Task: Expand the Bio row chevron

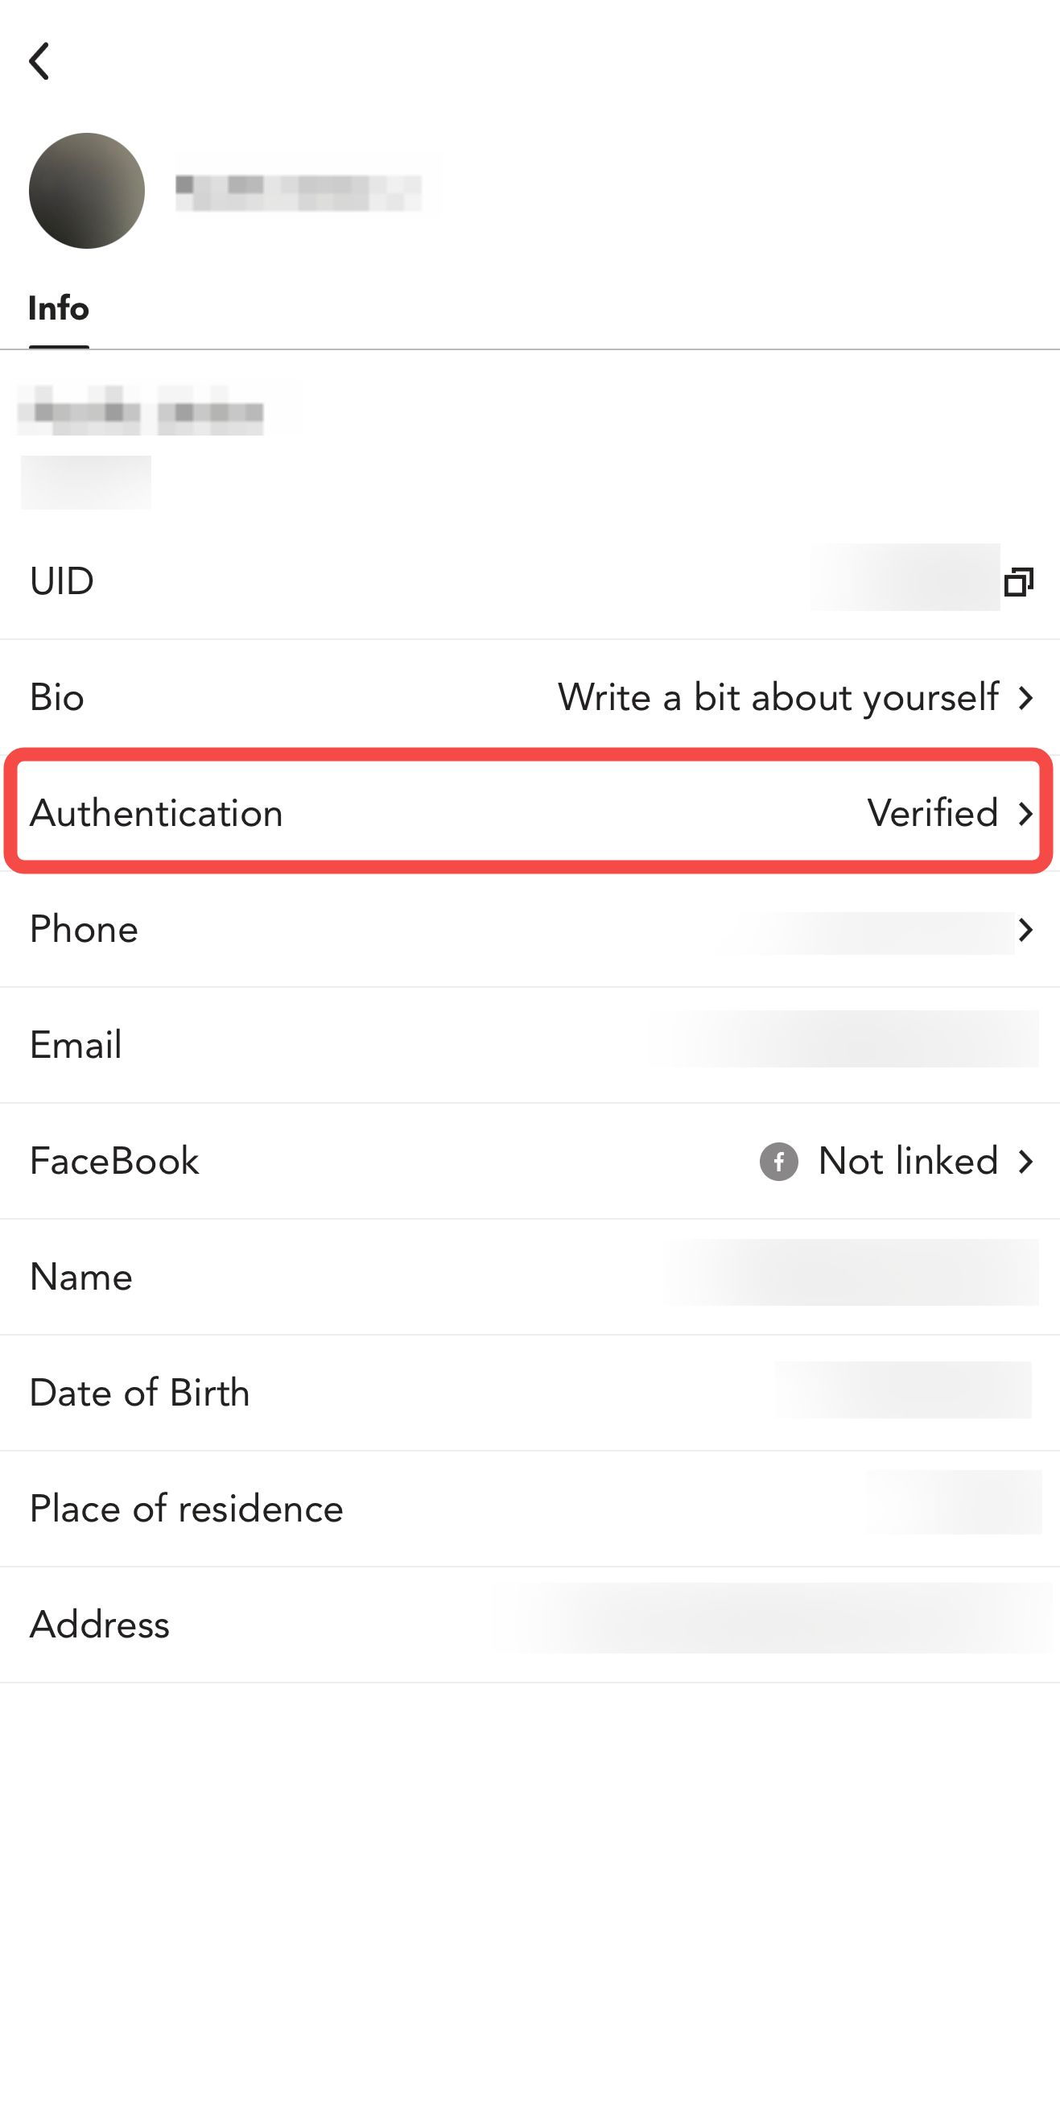Action: tap(1025, 697)
